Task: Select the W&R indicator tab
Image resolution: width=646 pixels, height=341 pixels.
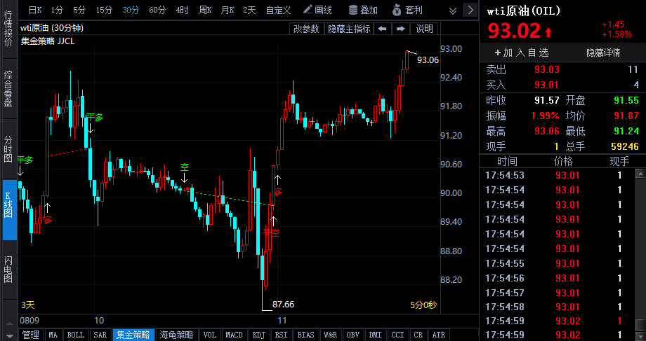Action: [331, 335]
